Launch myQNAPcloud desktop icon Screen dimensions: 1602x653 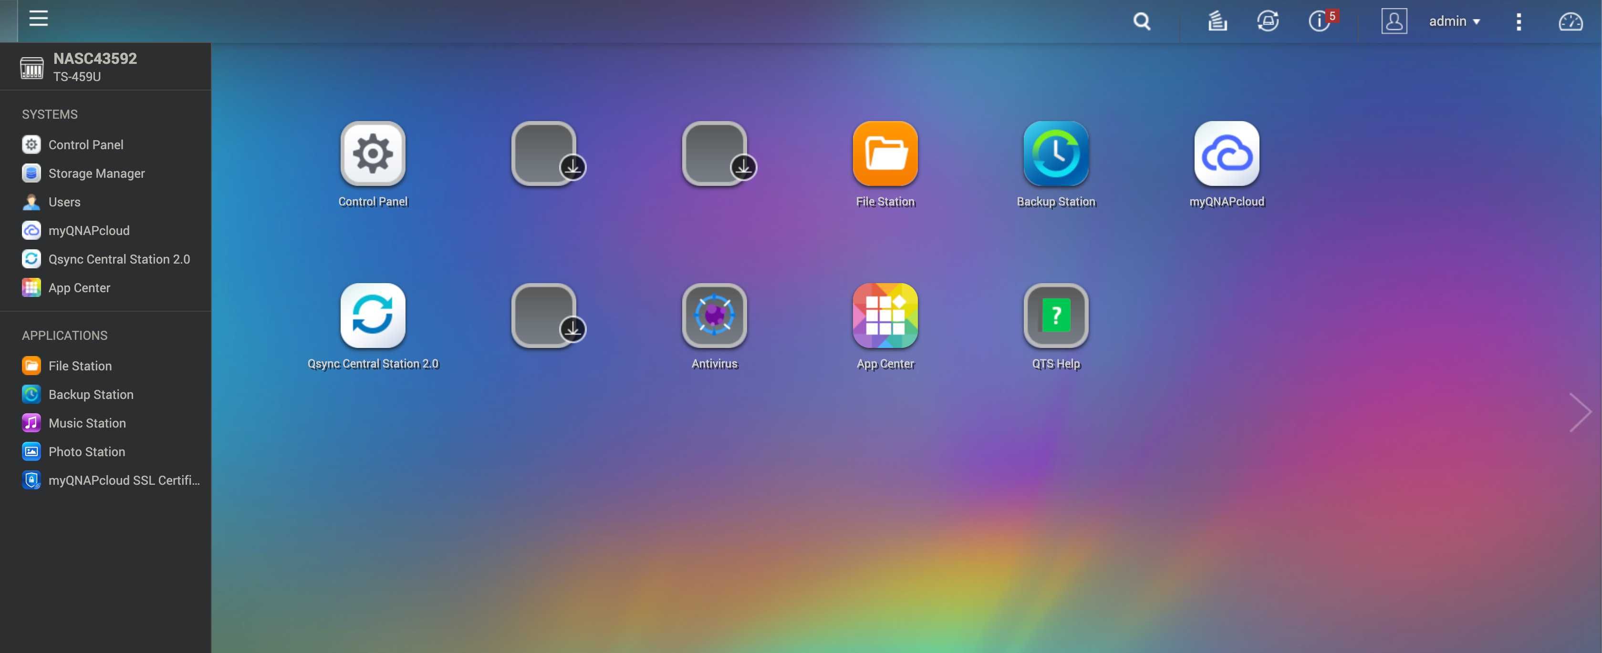click(1227, 153)
